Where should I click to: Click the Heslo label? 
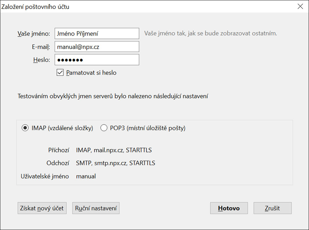pos(41,60)
